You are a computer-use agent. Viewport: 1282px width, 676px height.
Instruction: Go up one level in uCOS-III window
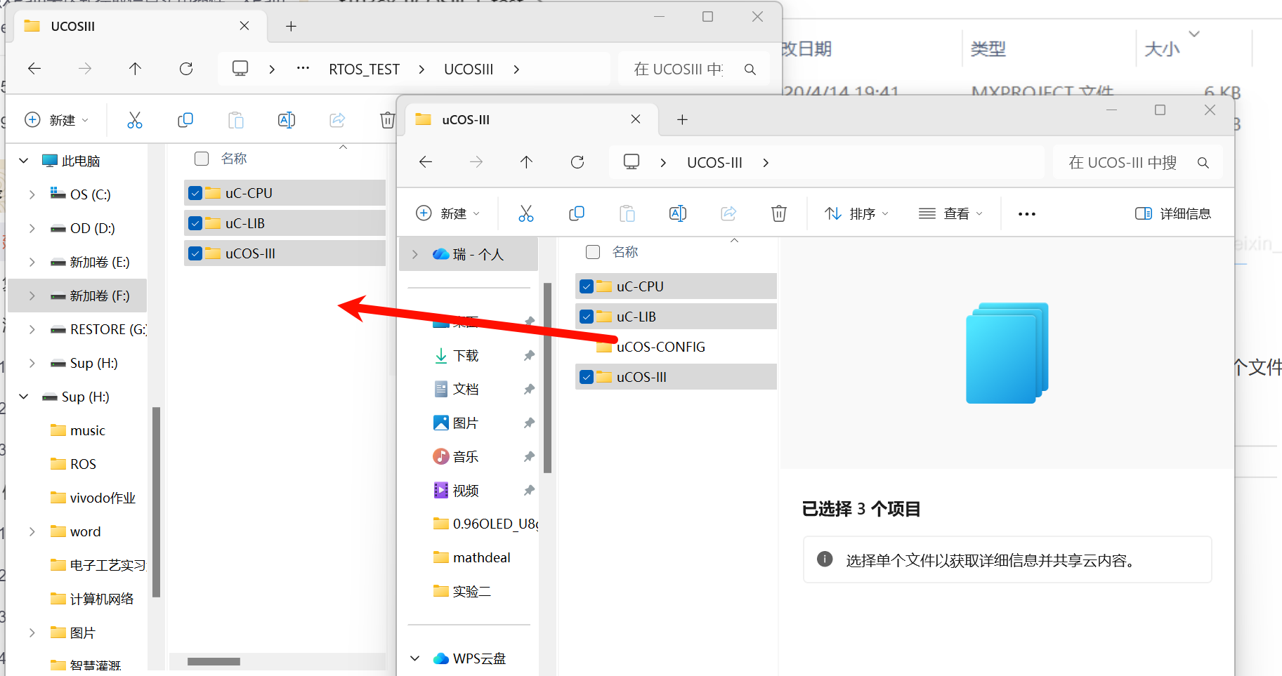527,162
